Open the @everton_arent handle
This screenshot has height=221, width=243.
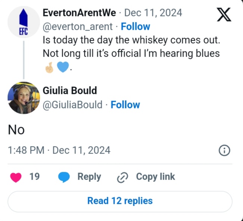point(78,26)
